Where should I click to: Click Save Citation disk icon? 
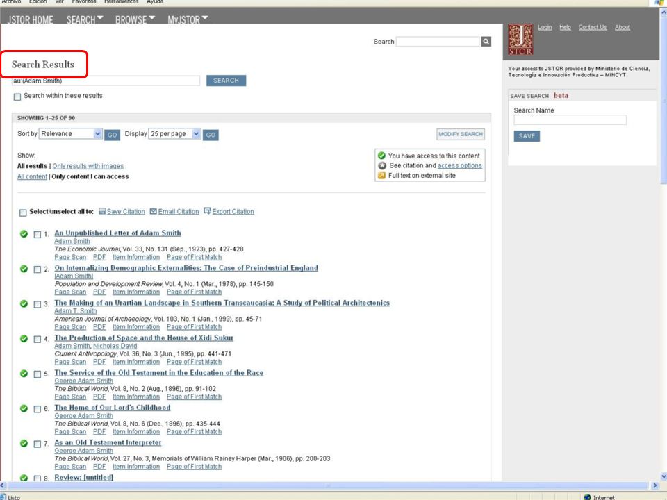(x=102, y=211)
